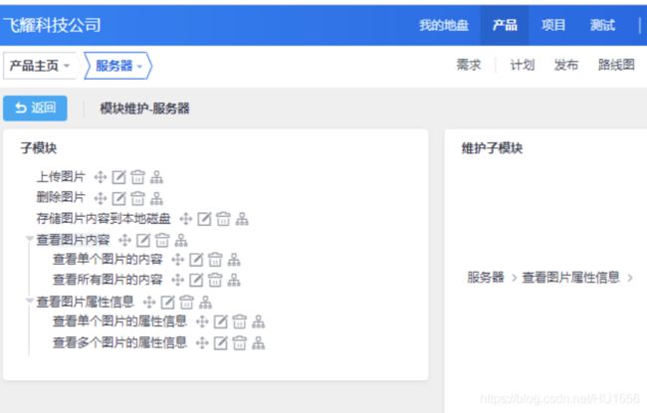
Task: Select the 产品 top navigation tab
Action: pyautogui.click(x=505, y=25)
